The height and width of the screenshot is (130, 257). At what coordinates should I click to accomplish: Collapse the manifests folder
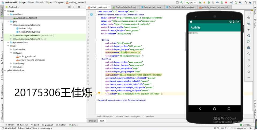[8, 14]
